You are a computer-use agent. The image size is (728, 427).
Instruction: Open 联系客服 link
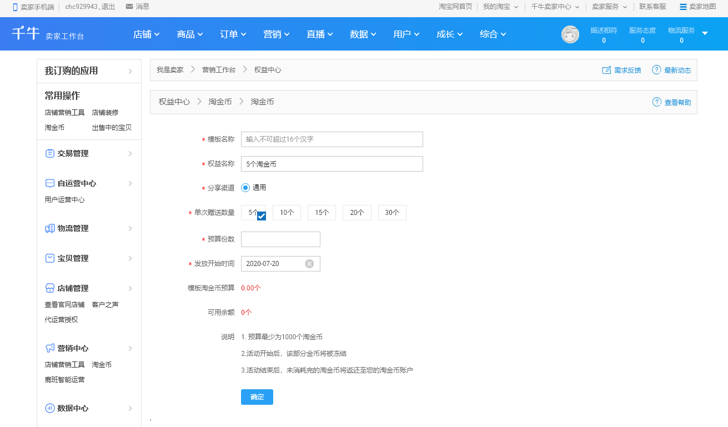(652, 7)
